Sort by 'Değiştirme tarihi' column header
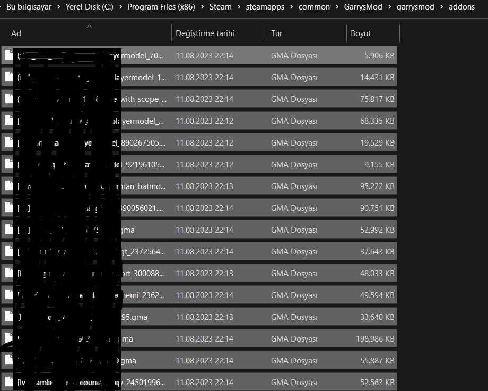This screenshot has width=488, height=391. [219, 33]
